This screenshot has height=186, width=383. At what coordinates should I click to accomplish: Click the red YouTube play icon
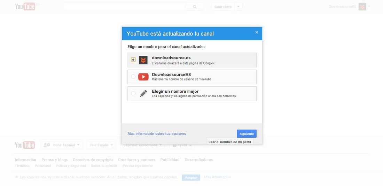[x=143, y=77]
